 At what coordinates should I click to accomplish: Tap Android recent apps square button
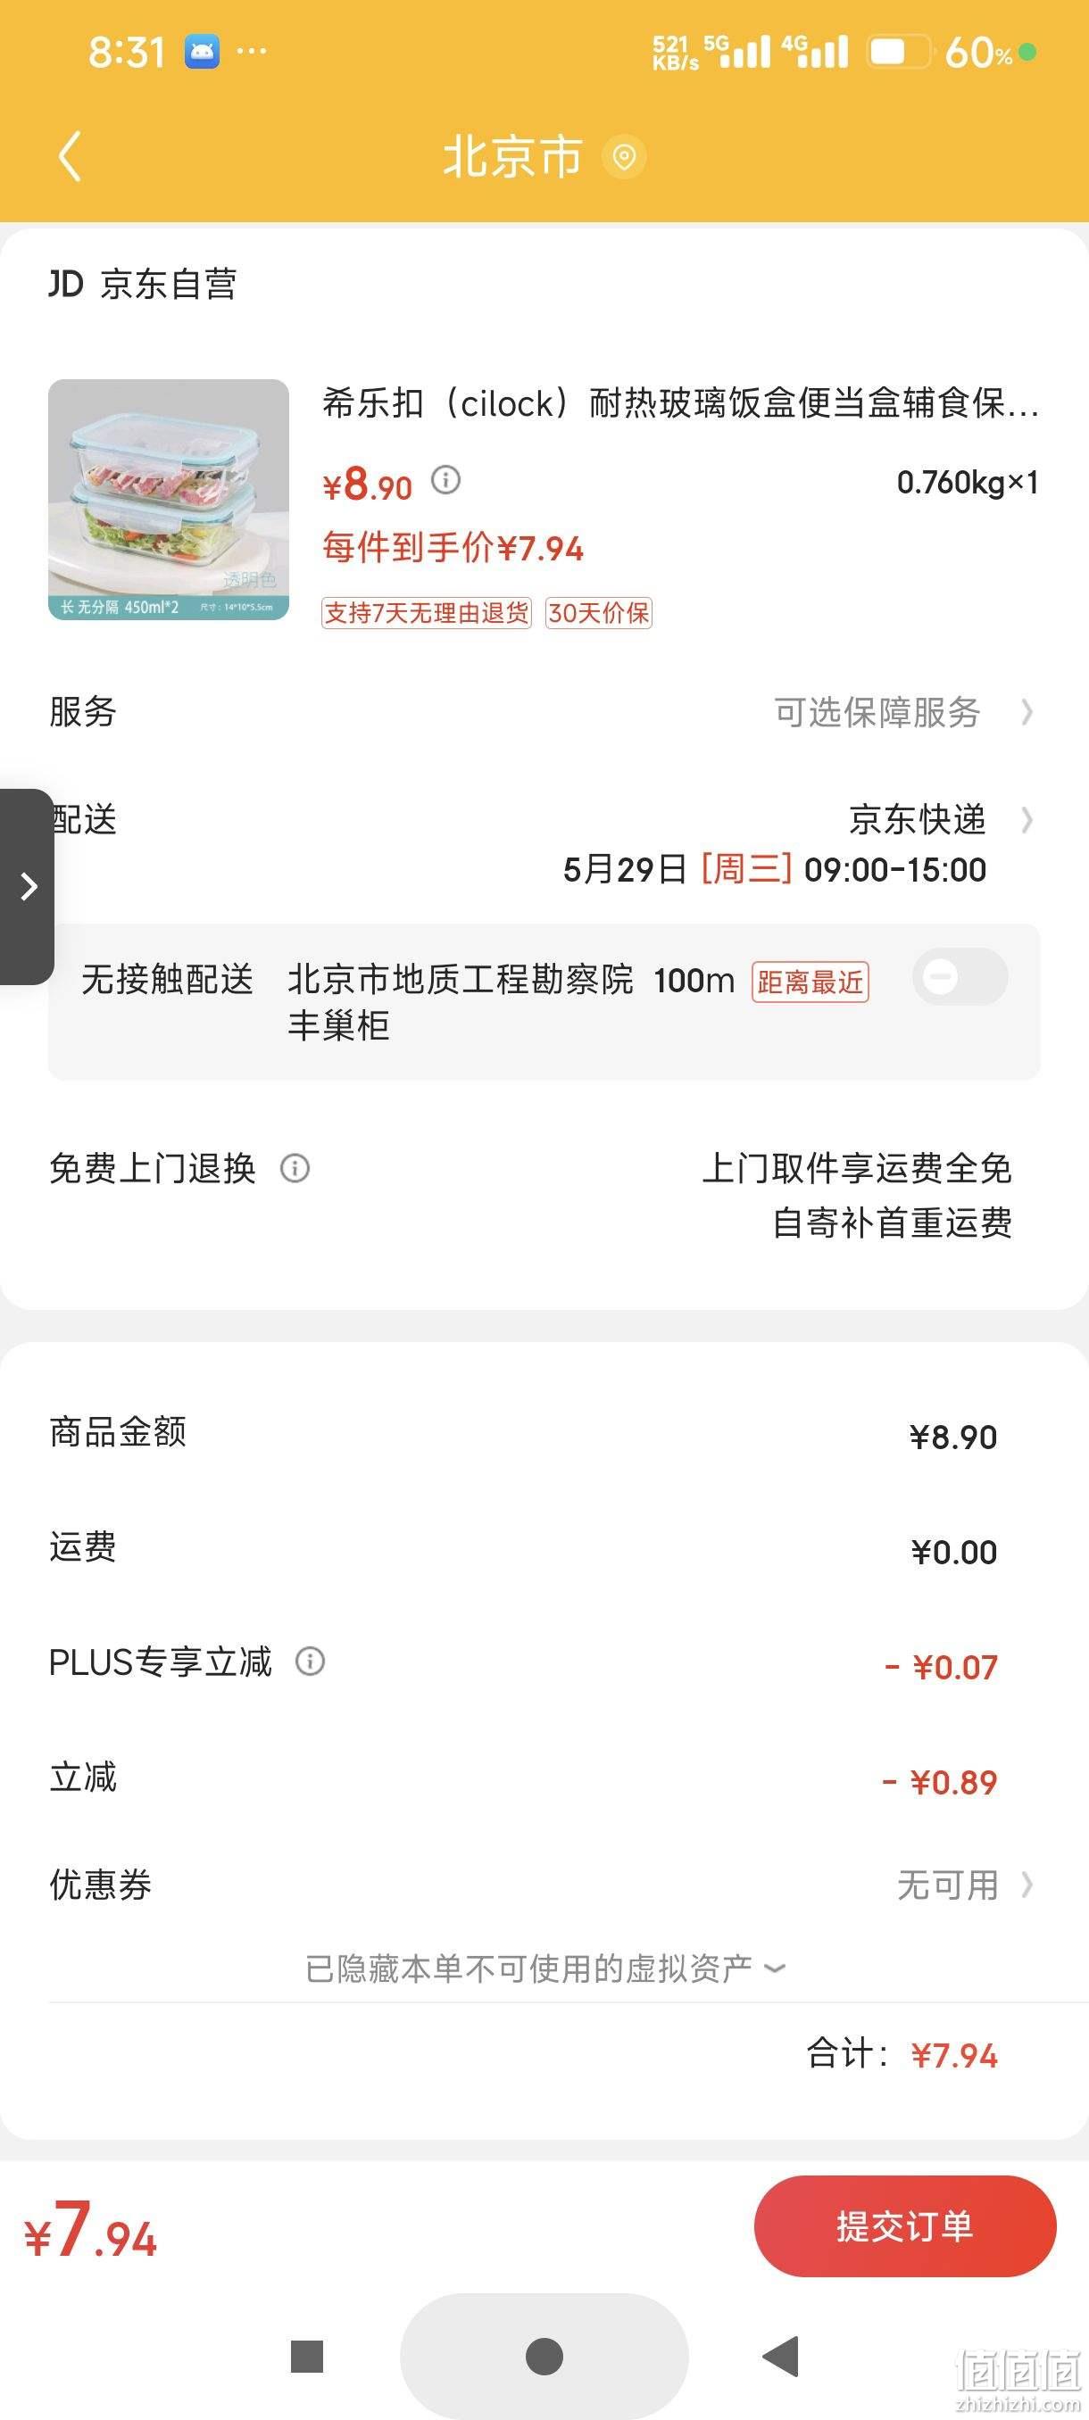(x=307, y=2356)
